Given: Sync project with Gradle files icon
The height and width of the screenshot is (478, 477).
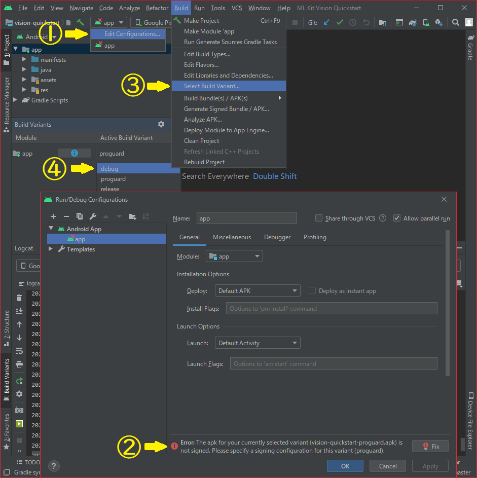Looking at the screenshot, I should click(x=413, y=23).
